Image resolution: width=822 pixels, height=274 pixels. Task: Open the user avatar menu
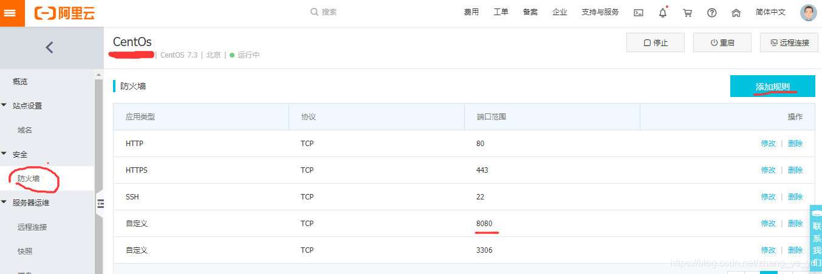809,13
